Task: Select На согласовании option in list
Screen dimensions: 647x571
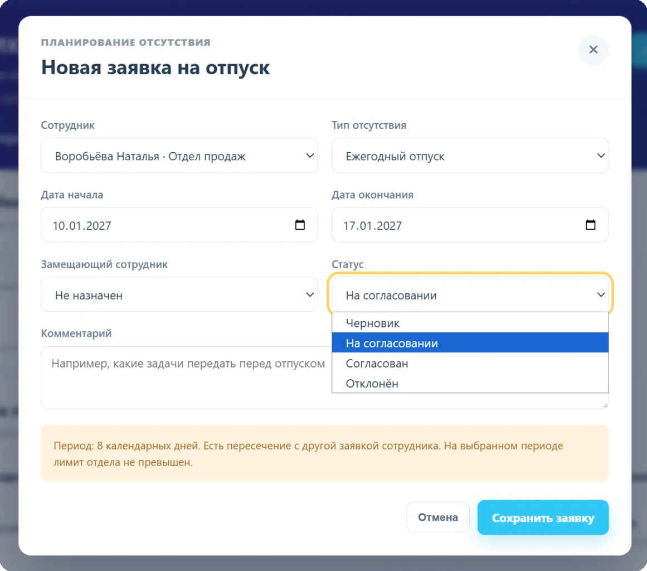Action: [470, 343]
